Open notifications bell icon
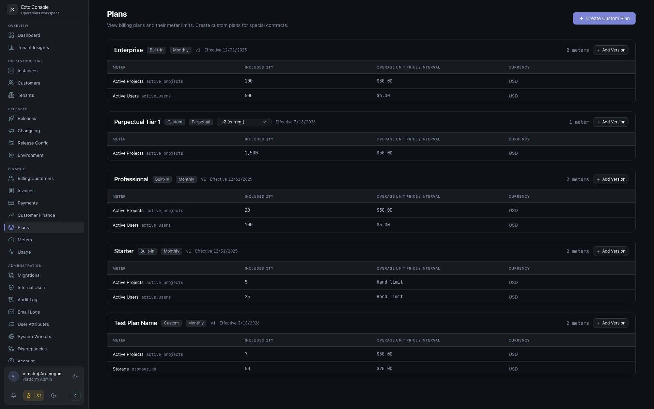 click(14, 395)
